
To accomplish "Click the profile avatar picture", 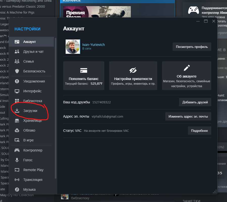I will [73, 47].
